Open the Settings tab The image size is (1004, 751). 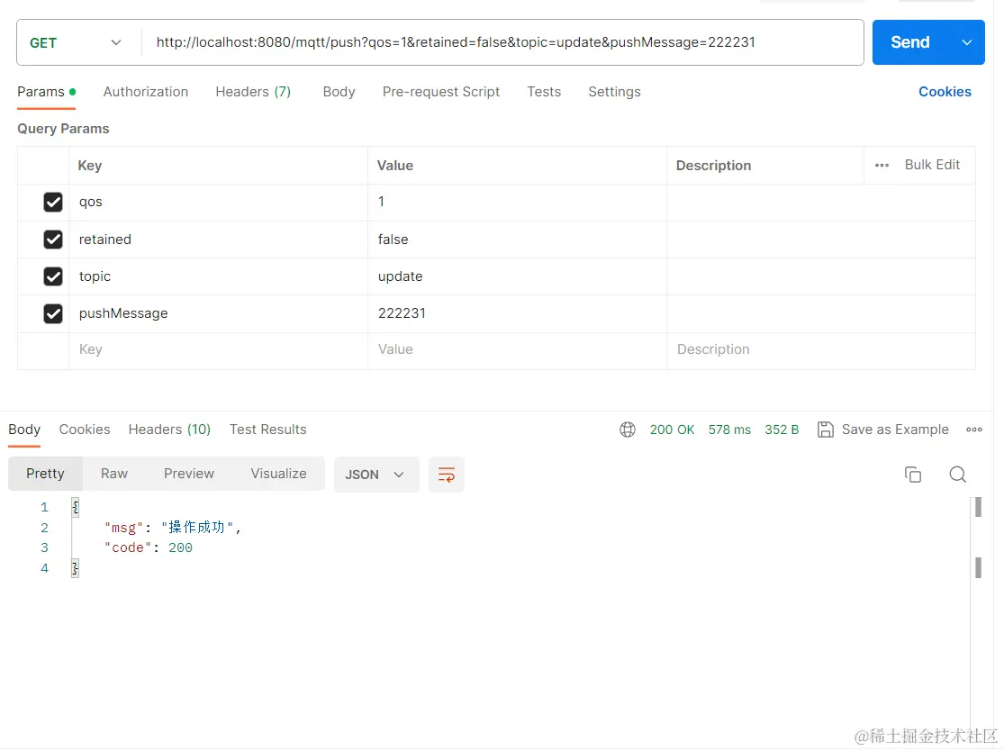pos(614,92)
